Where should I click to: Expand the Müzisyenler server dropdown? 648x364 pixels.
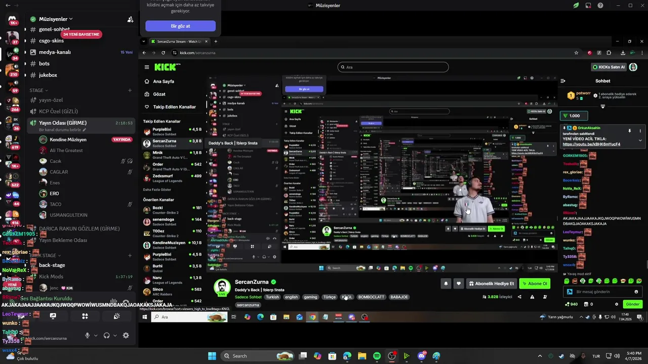click(x=71, y=19)
